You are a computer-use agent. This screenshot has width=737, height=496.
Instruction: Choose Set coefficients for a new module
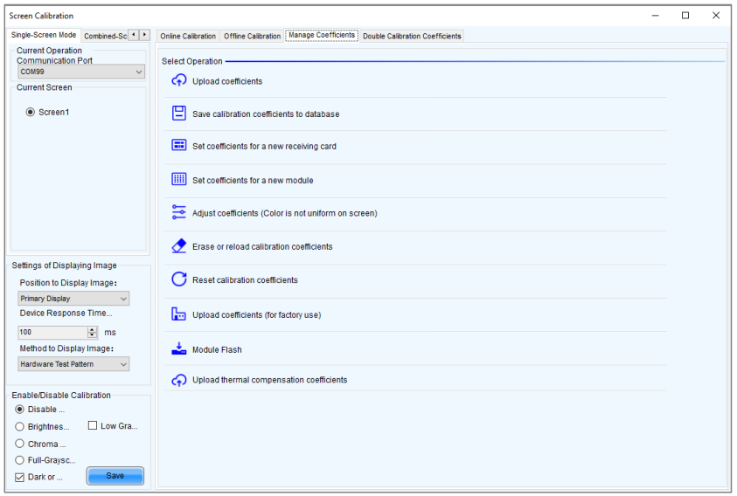(253, 181)
